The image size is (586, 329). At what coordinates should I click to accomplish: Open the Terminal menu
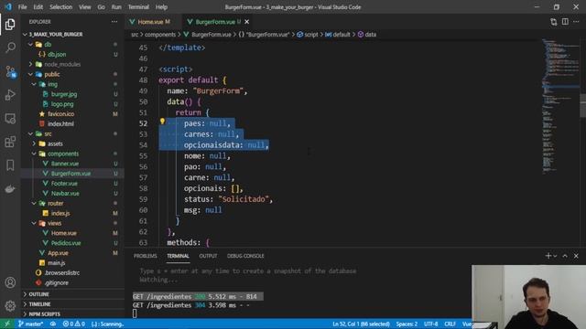[x=138, y=7]
